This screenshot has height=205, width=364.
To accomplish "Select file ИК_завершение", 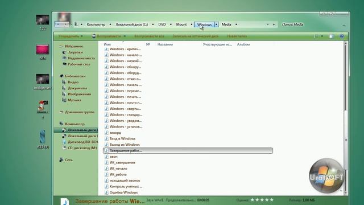I will (122, 162).
